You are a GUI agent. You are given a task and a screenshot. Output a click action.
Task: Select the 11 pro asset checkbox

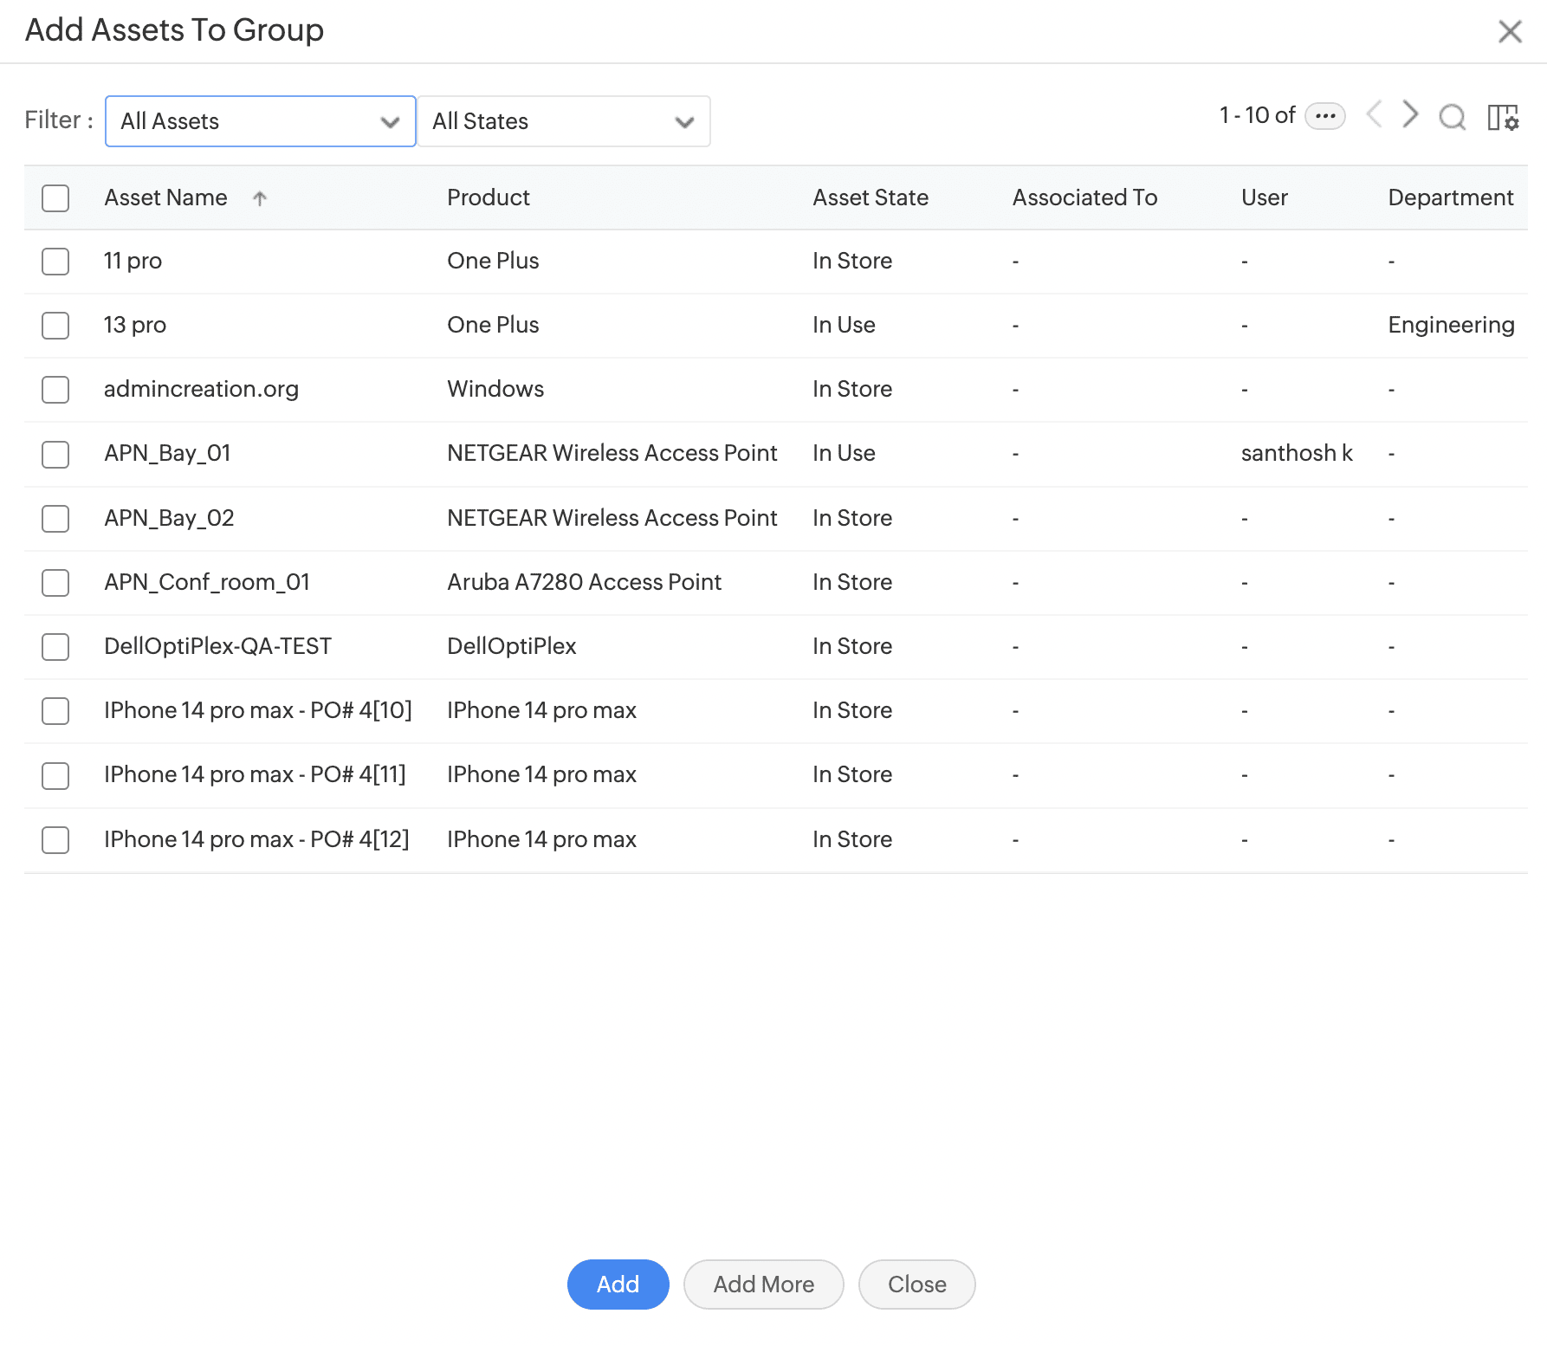[x=55, y=262]
